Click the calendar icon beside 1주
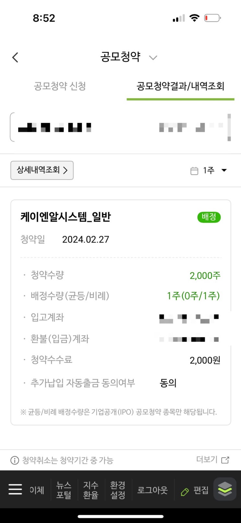 194,171
